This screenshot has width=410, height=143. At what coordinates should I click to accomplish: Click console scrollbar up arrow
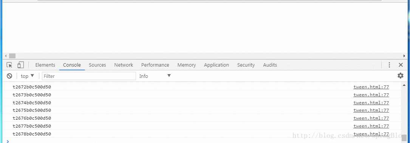[404, 84]
